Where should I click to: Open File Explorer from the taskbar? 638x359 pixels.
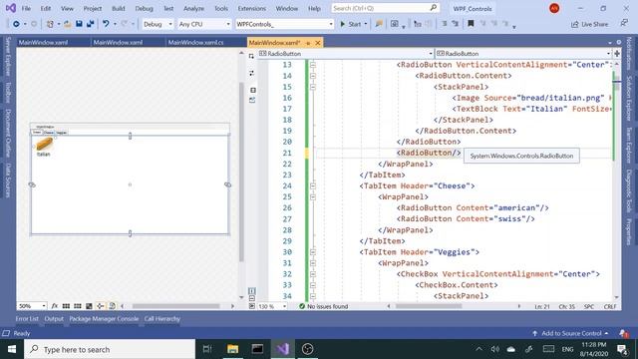[x=232, y=349]
